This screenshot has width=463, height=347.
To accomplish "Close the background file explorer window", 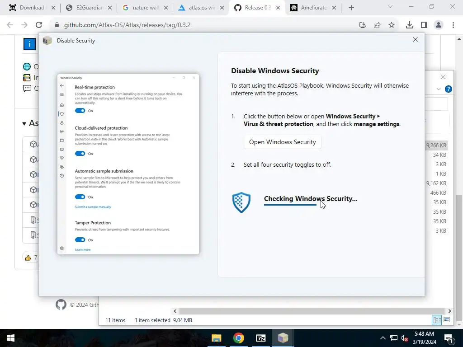I will [x=443, y=77].
